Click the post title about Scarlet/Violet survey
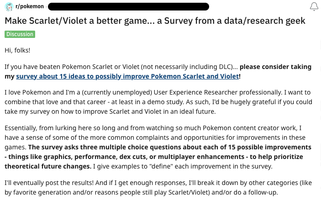The height and width of the screenshot is (201, 321). coord(155,21)
